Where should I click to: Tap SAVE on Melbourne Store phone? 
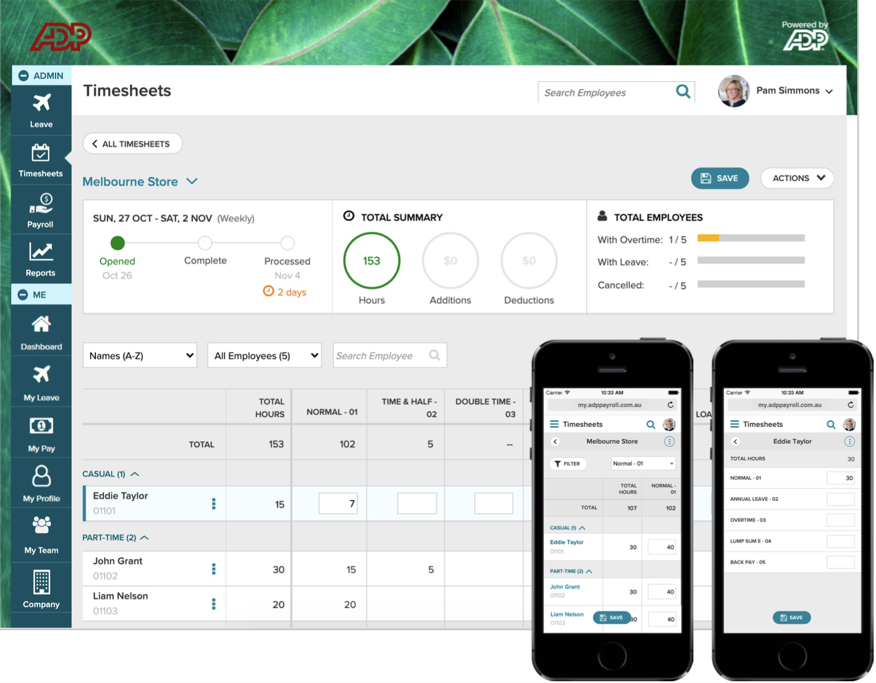click(x=612, y=617)
